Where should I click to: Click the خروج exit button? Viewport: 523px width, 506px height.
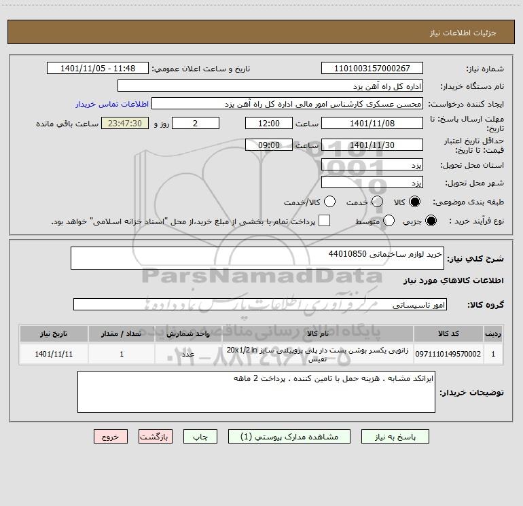(x=111, y=437)
